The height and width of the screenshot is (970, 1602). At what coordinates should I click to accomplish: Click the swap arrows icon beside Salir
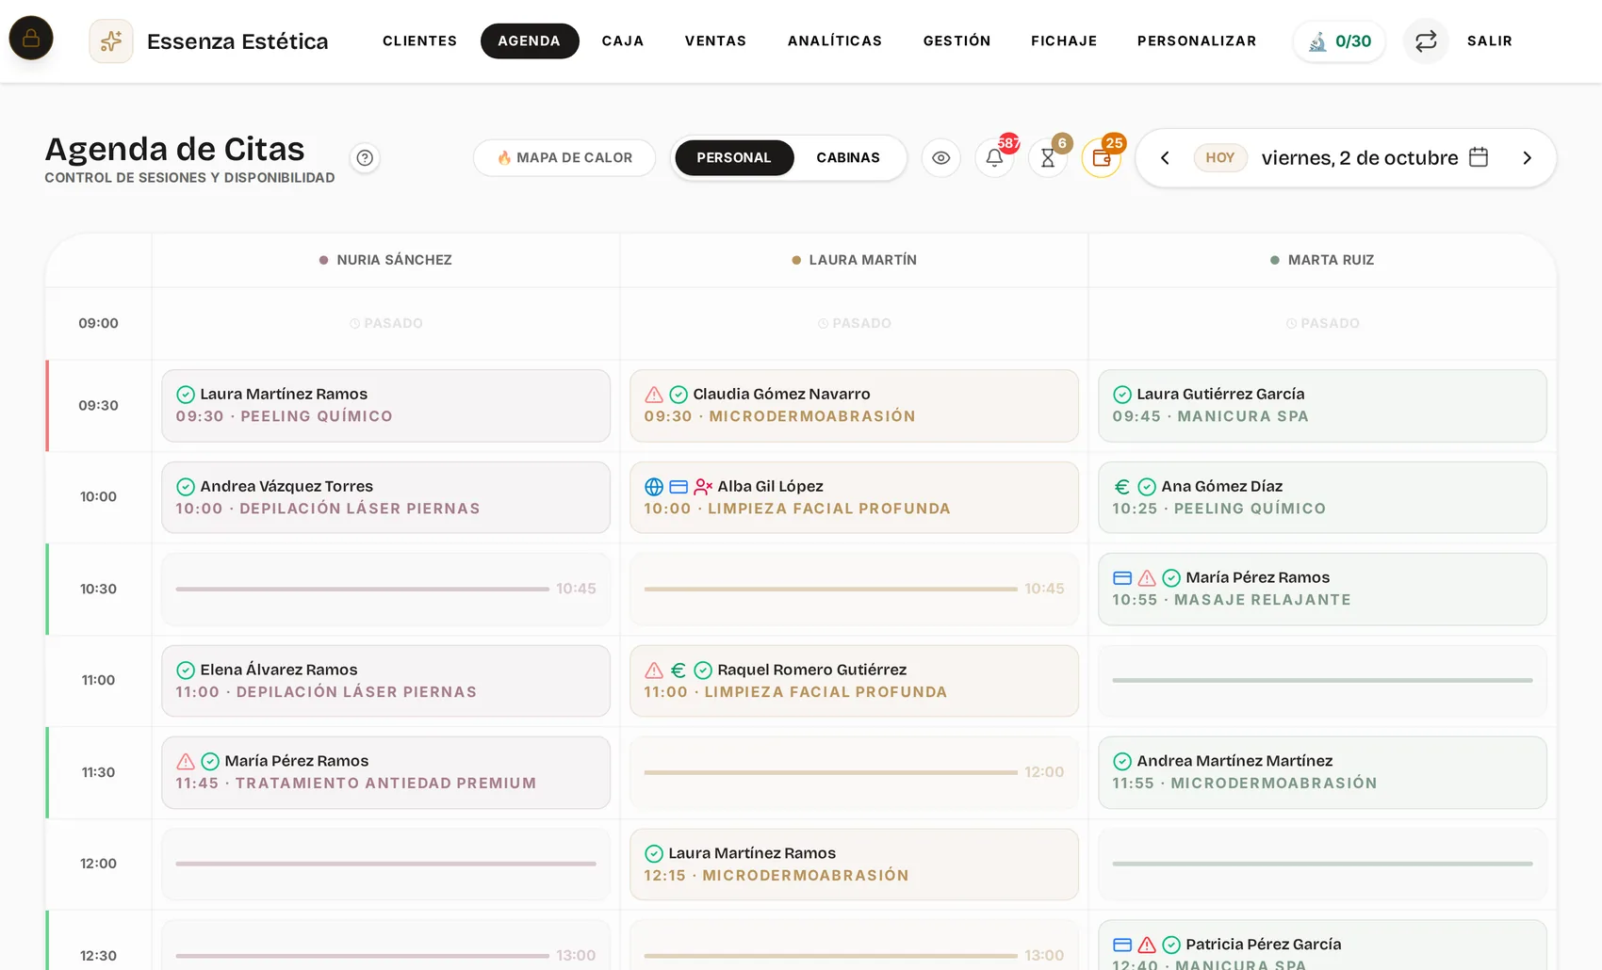pyautogui.click(x=1426, y=41)
